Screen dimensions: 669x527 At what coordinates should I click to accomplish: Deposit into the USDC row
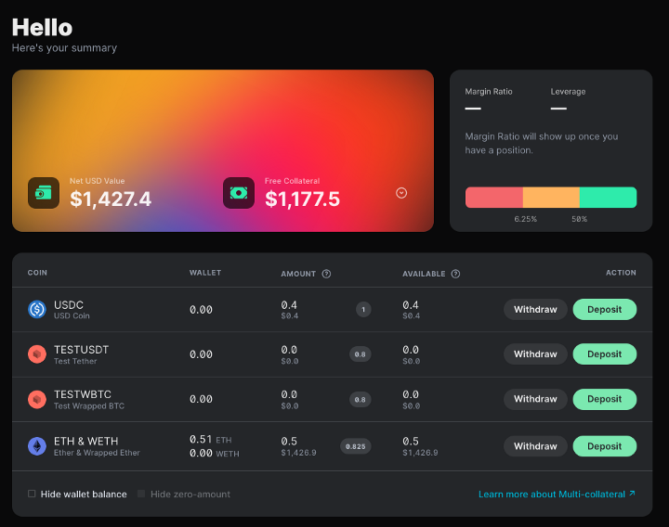coord(605,309)
